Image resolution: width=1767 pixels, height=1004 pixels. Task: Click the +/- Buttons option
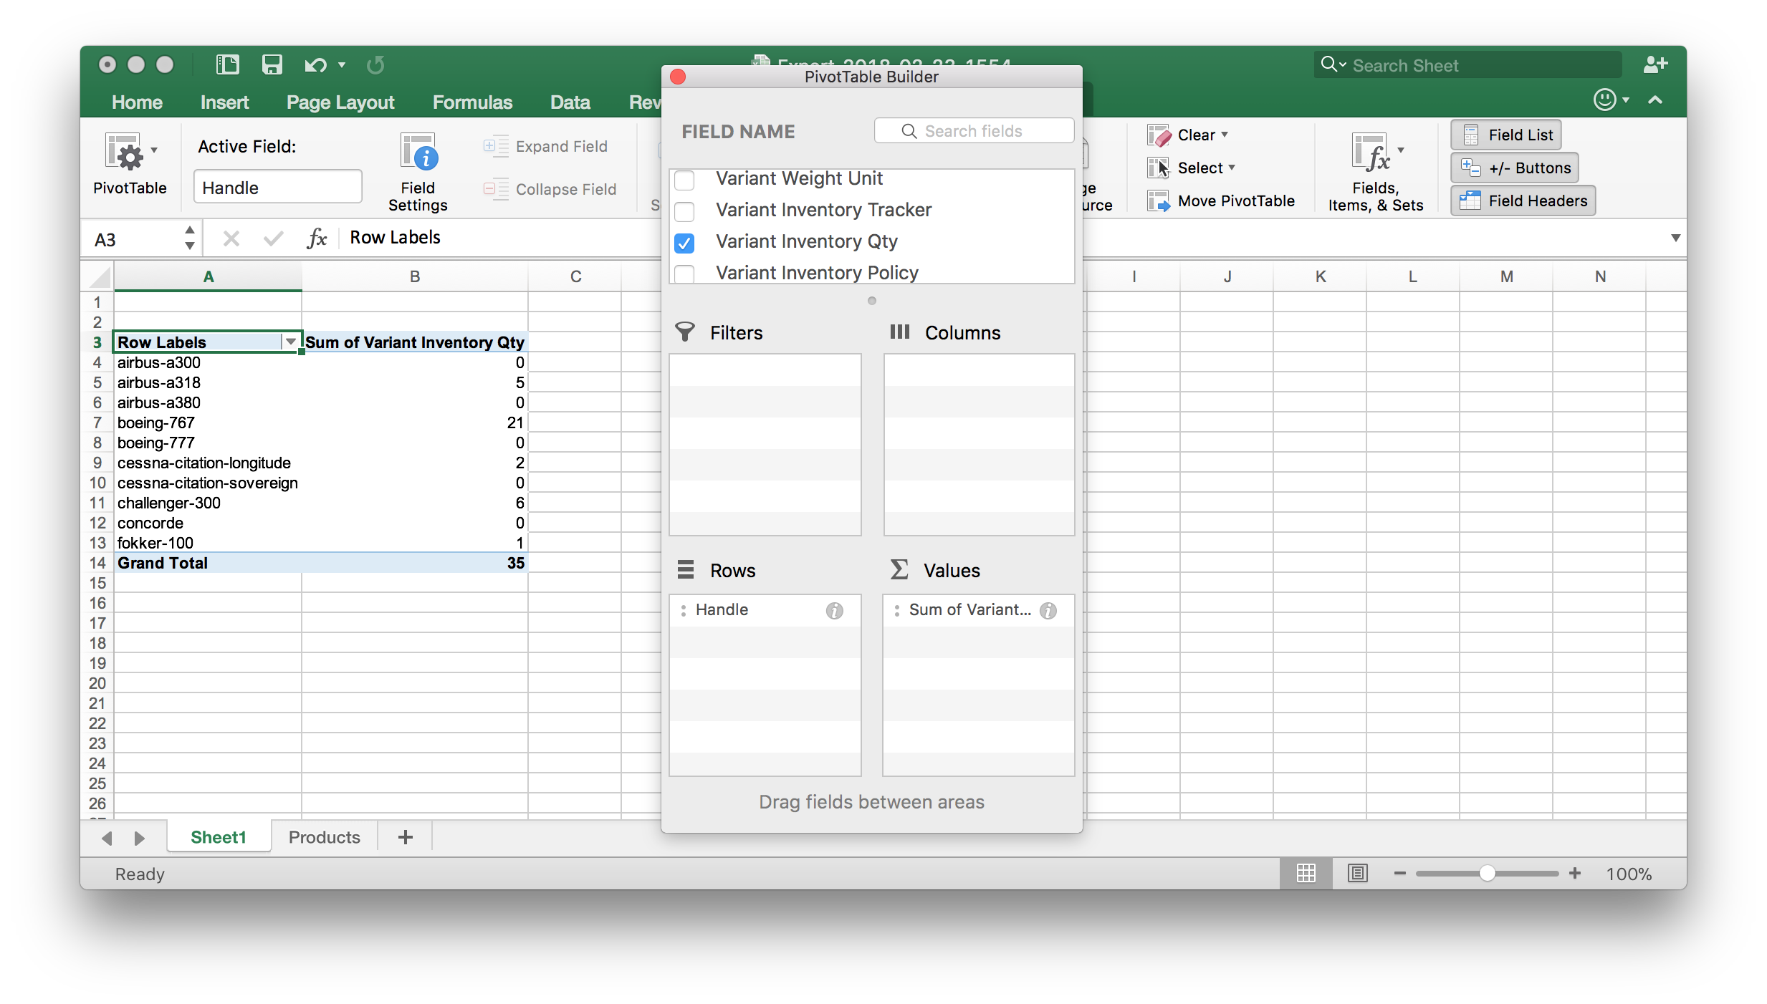coord(1514,168)
